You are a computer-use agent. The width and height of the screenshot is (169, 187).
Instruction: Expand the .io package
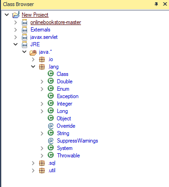tap(33, 59)
